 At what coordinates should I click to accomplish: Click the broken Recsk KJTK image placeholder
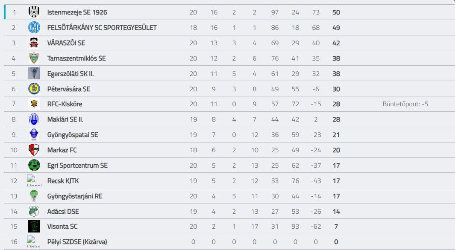click(x=34, y=180)
